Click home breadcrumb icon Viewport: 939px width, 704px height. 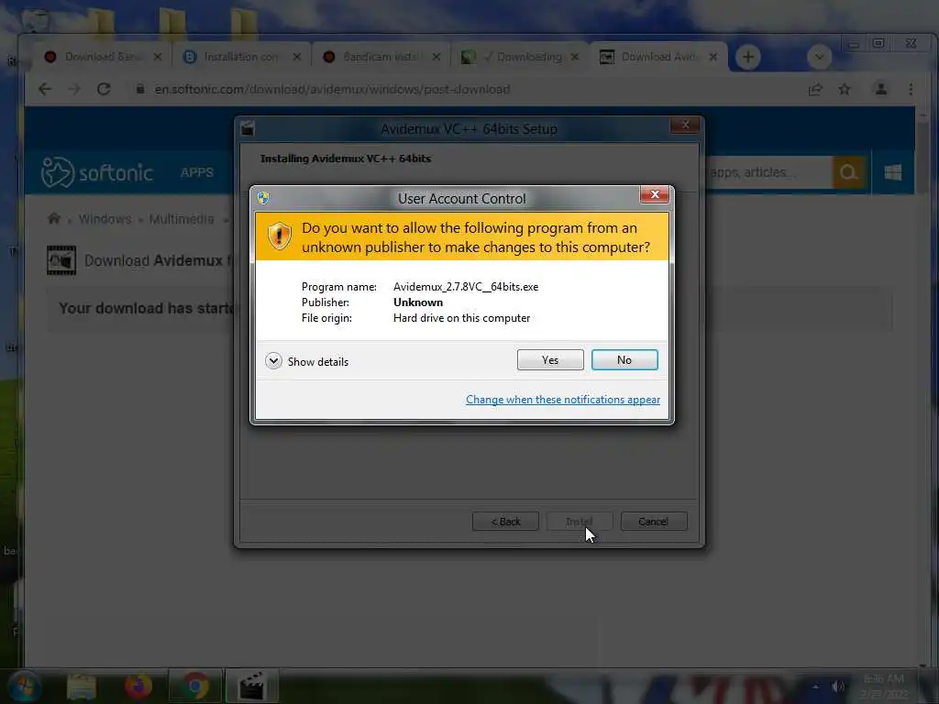click(x=54, y=218)
